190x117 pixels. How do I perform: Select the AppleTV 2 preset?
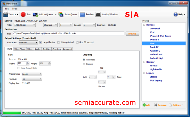point(155,51)
